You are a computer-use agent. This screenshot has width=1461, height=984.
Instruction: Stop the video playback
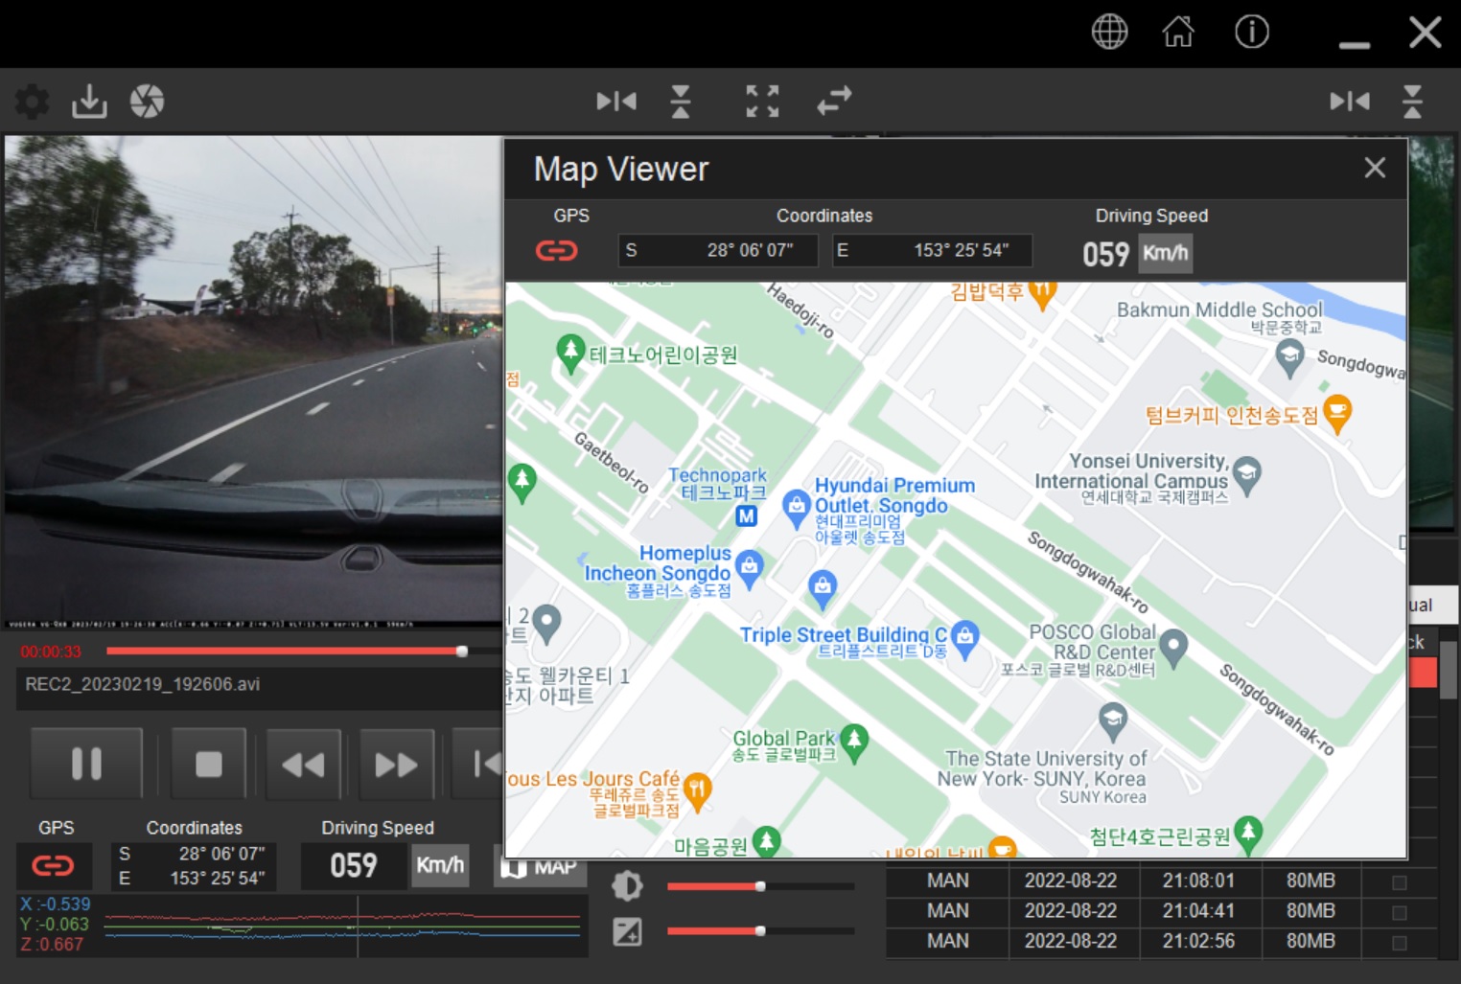click(208, 764)
